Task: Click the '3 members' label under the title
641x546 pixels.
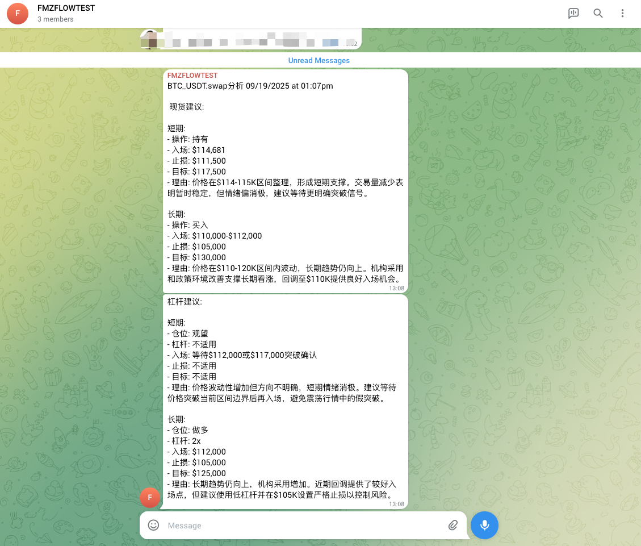Action: [x=55, y=19]
